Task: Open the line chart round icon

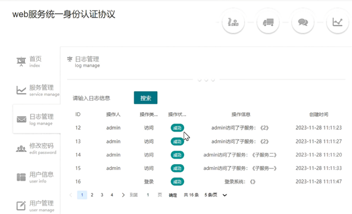Action: [338, 22]
